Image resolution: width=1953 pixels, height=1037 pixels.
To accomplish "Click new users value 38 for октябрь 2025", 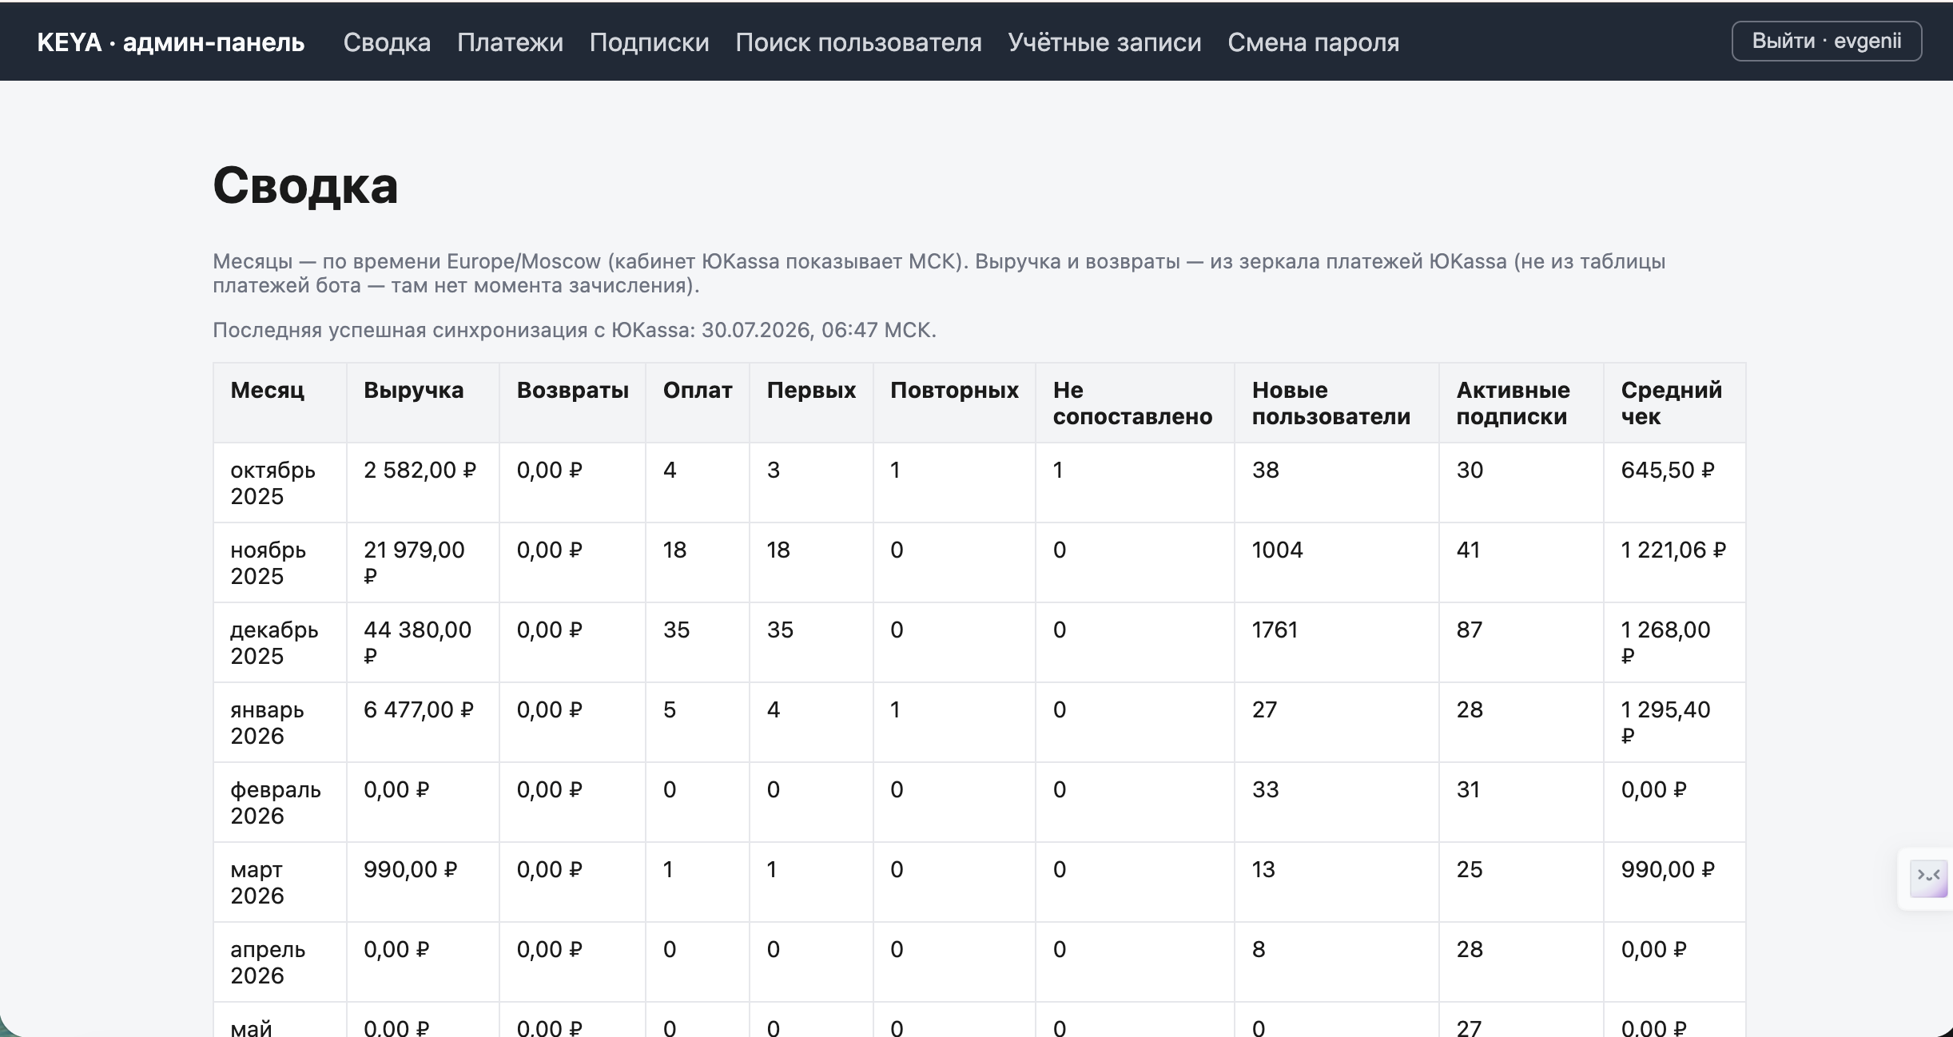I will coord(1266,470).
